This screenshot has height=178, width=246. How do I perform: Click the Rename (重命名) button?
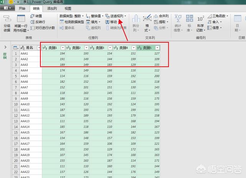pyautogui.click(x=67, y=28)
